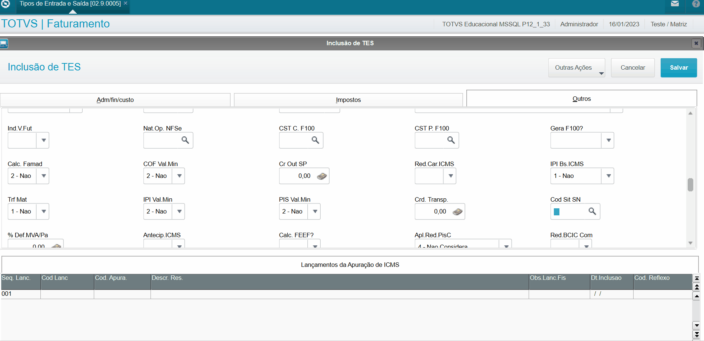Page up in ICMS grid scrollbar

(x=697, y=287)
